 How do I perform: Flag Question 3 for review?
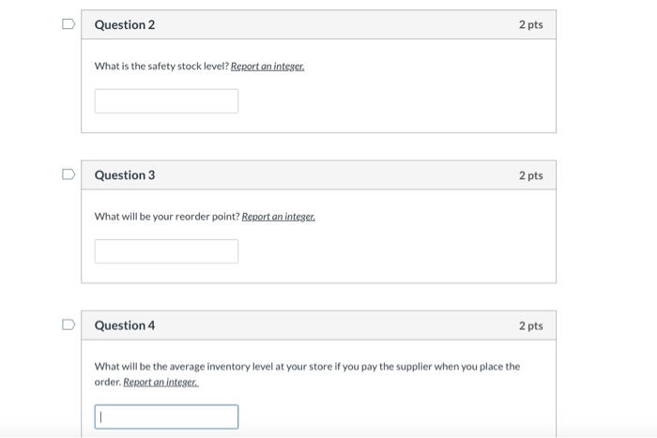(68, 174)
